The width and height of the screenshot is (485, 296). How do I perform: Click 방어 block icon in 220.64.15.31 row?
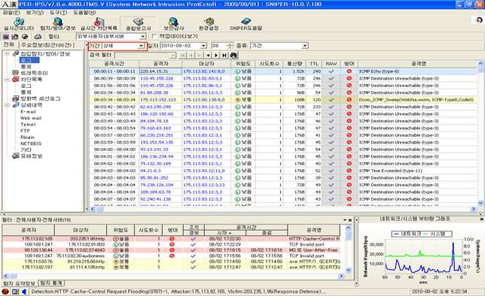tap(349, 71)
